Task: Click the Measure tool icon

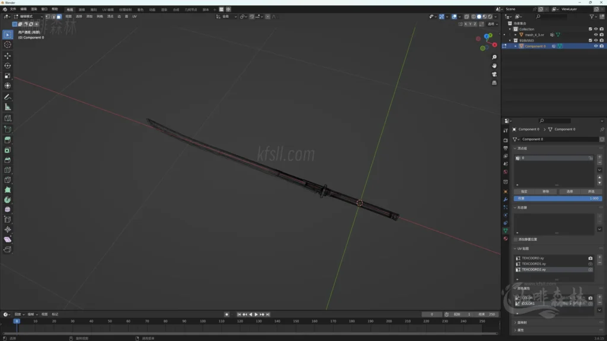Action: (8, 107)
